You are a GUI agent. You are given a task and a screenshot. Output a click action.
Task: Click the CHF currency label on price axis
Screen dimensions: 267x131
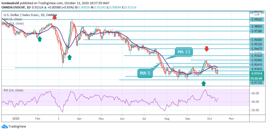pos(257,15)
